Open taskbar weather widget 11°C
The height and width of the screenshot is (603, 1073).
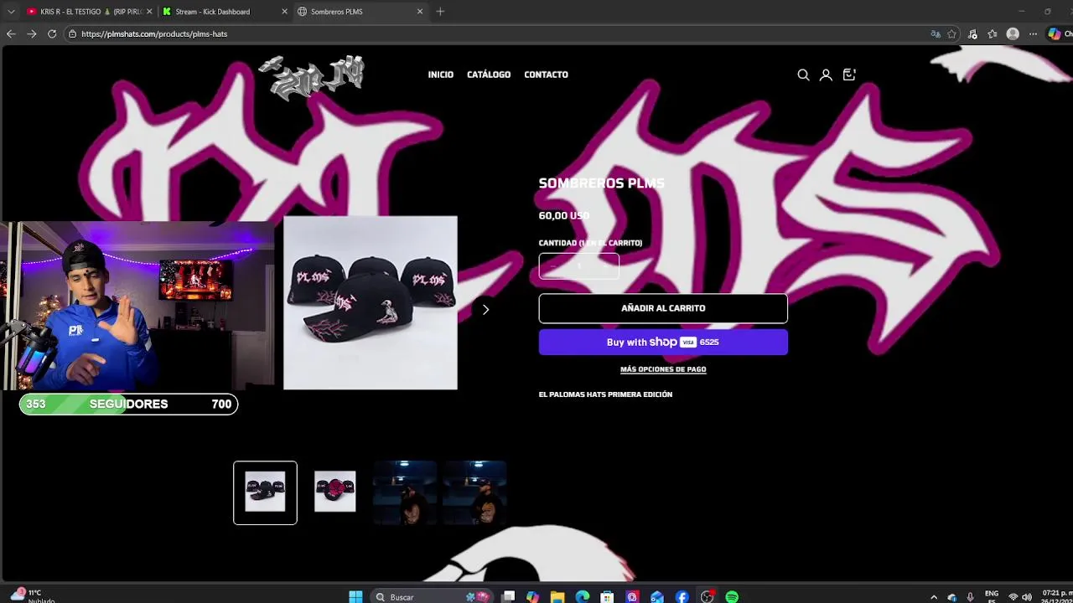click(x=34, y=596)
